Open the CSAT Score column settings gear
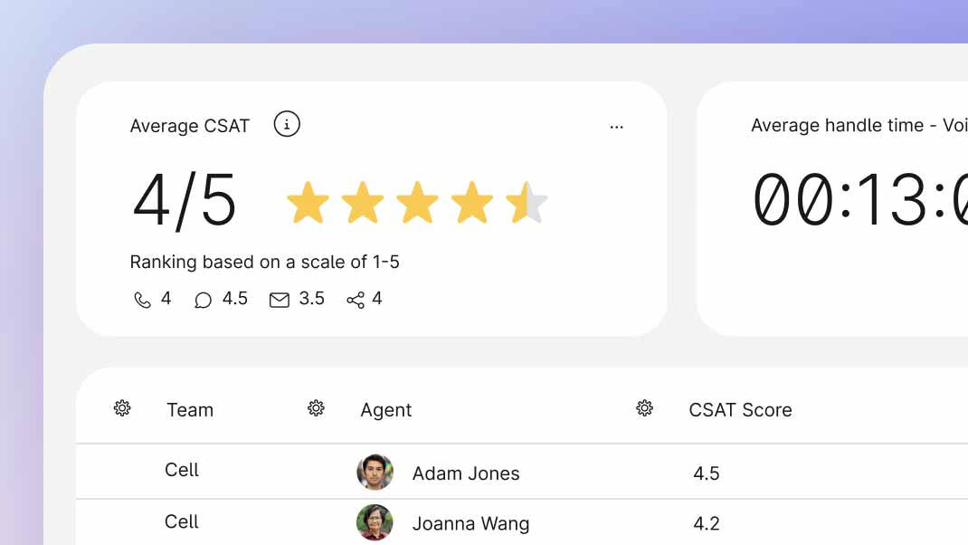 [x=644, y=408]
